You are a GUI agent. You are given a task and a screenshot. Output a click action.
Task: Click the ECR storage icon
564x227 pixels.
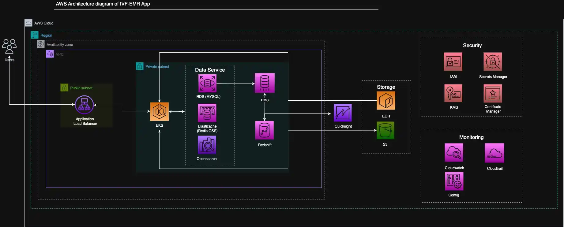point(386,101)
